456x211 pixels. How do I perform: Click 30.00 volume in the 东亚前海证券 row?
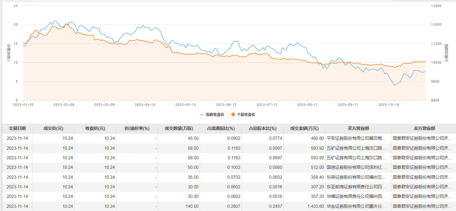point(179,187)
